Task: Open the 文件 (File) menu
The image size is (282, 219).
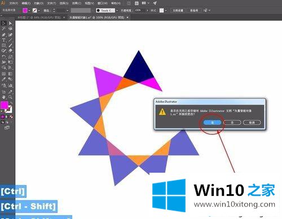Action: pyautogui.click(x=14, y=3)
